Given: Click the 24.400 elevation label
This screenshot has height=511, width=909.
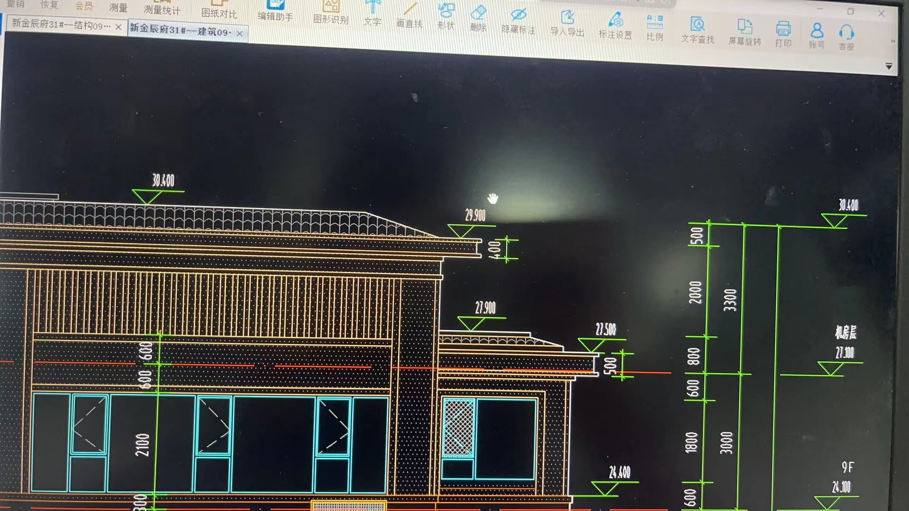Looking at the screenshot, I should (x=619, y=472).
